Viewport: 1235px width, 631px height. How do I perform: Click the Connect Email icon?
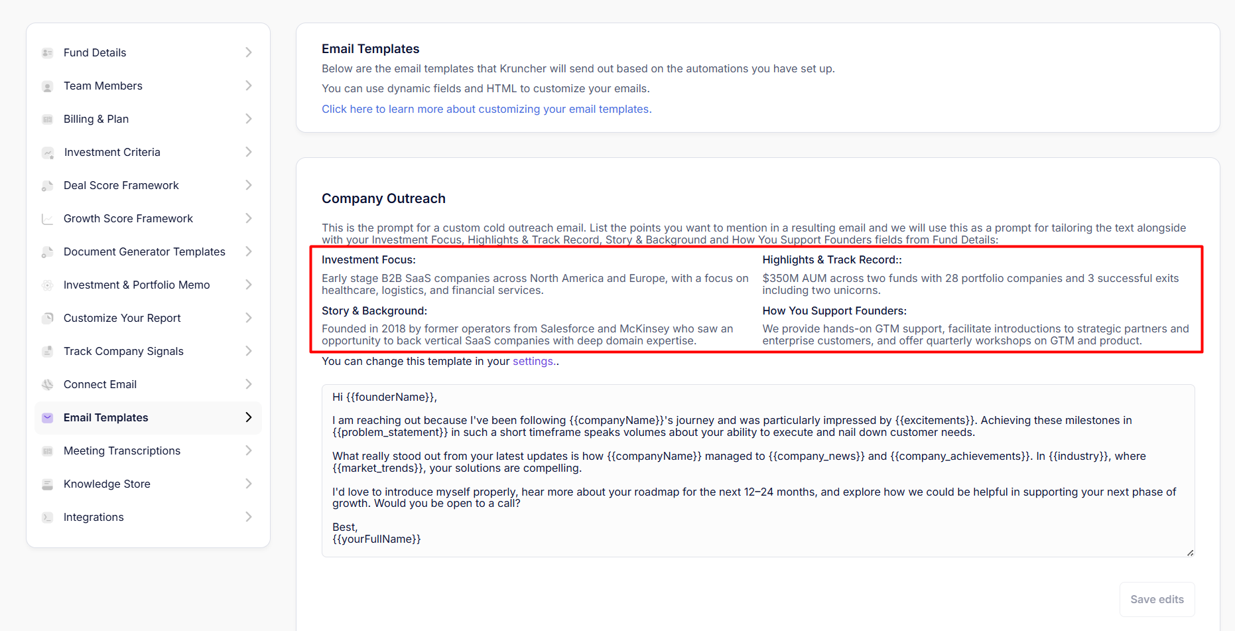coord(47,385)
